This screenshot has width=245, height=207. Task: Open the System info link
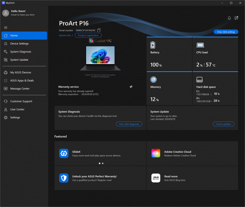65,35
